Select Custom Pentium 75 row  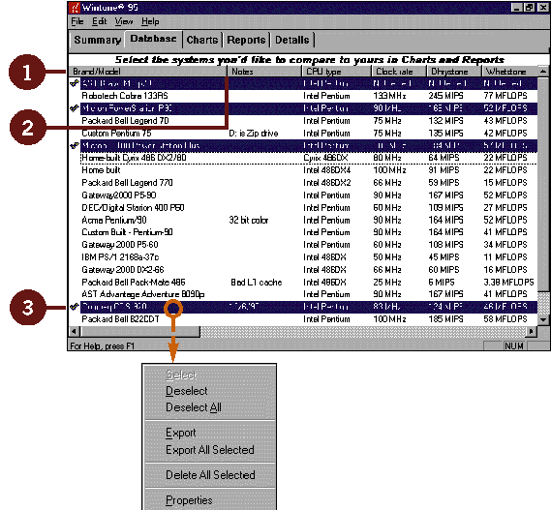[309, 134]
